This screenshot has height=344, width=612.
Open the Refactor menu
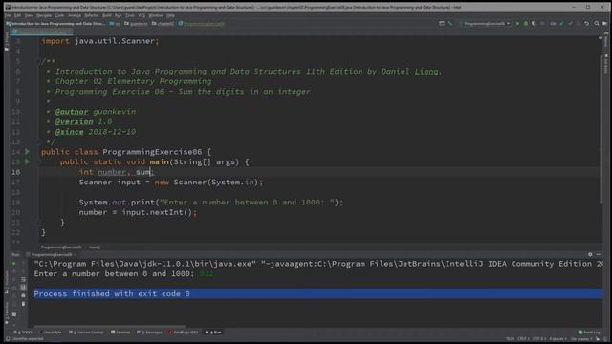[x=92, y=15]
